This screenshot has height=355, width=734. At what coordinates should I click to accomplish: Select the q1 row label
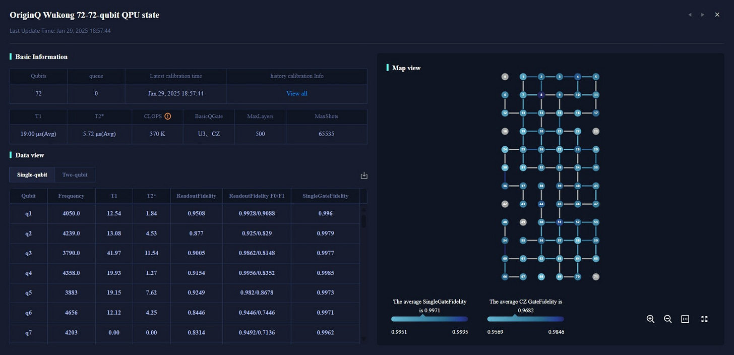[29, 213]
